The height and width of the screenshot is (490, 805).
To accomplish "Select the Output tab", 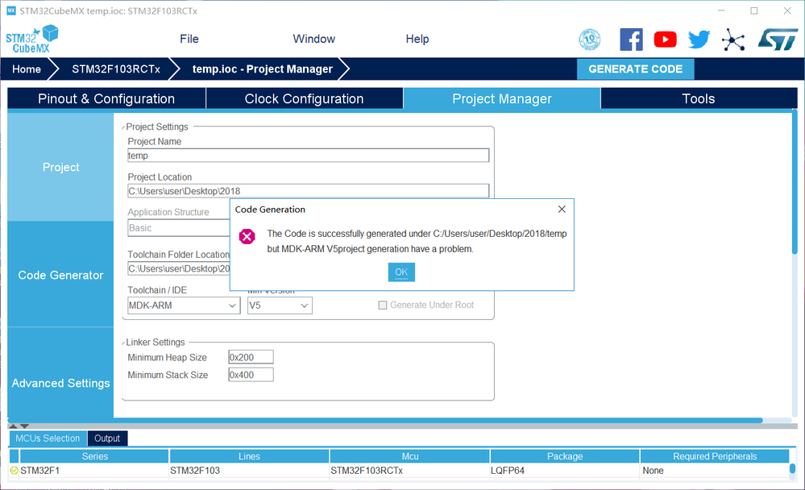I will 107,438.
